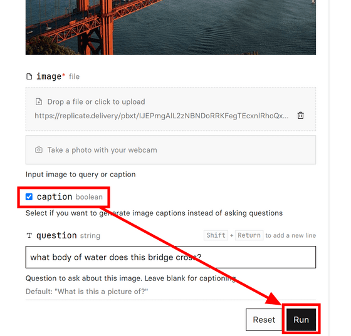Click the text T icon beside question
The height and width of the screenshot is (336, 351).
tap(29, 235)
